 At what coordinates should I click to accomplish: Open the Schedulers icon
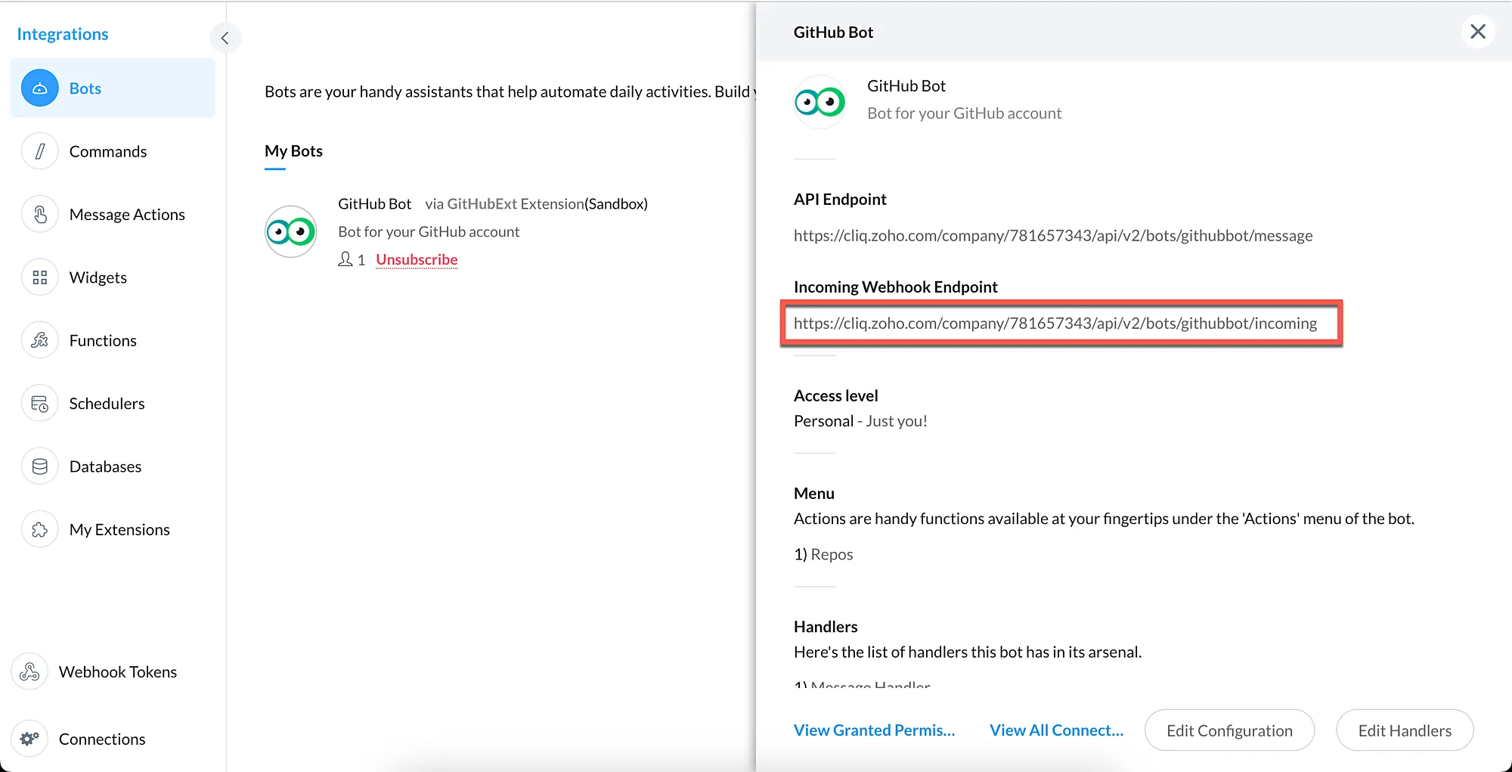[40, 404]
